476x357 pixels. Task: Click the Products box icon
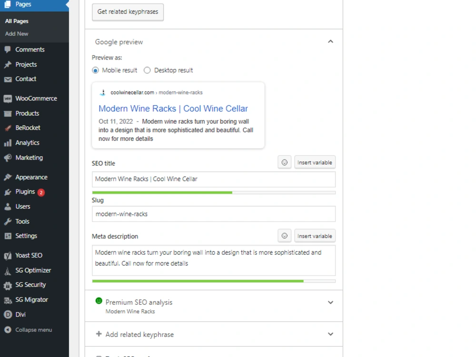[x=8, y=114]
